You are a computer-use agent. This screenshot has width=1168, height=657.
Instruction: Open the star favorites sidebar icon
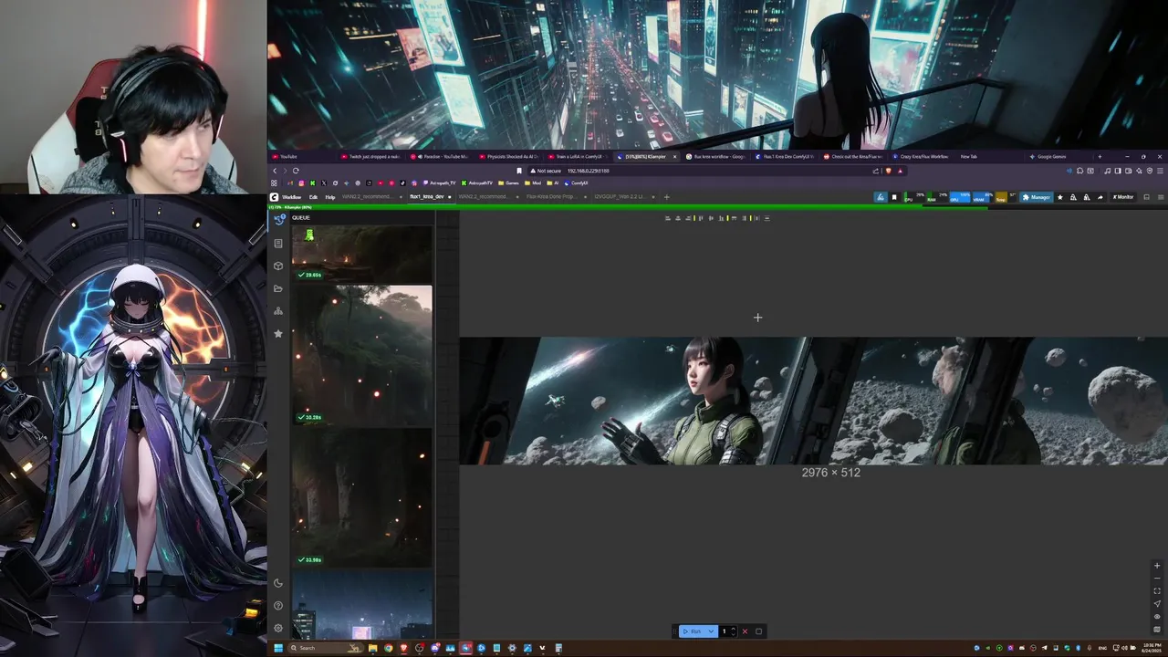(278, 334)
